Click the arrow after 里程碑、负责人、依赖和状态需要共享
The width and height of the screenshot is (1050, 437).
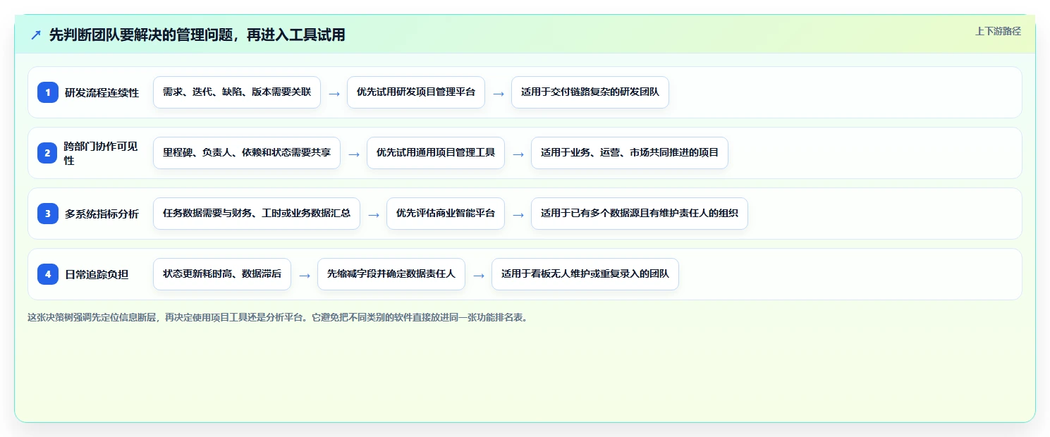354,154
